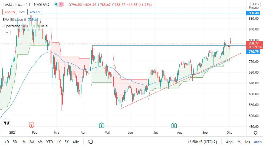263x145 pixels.
Task: Click the green earnings marker before August
Action: tap(174, 125)
